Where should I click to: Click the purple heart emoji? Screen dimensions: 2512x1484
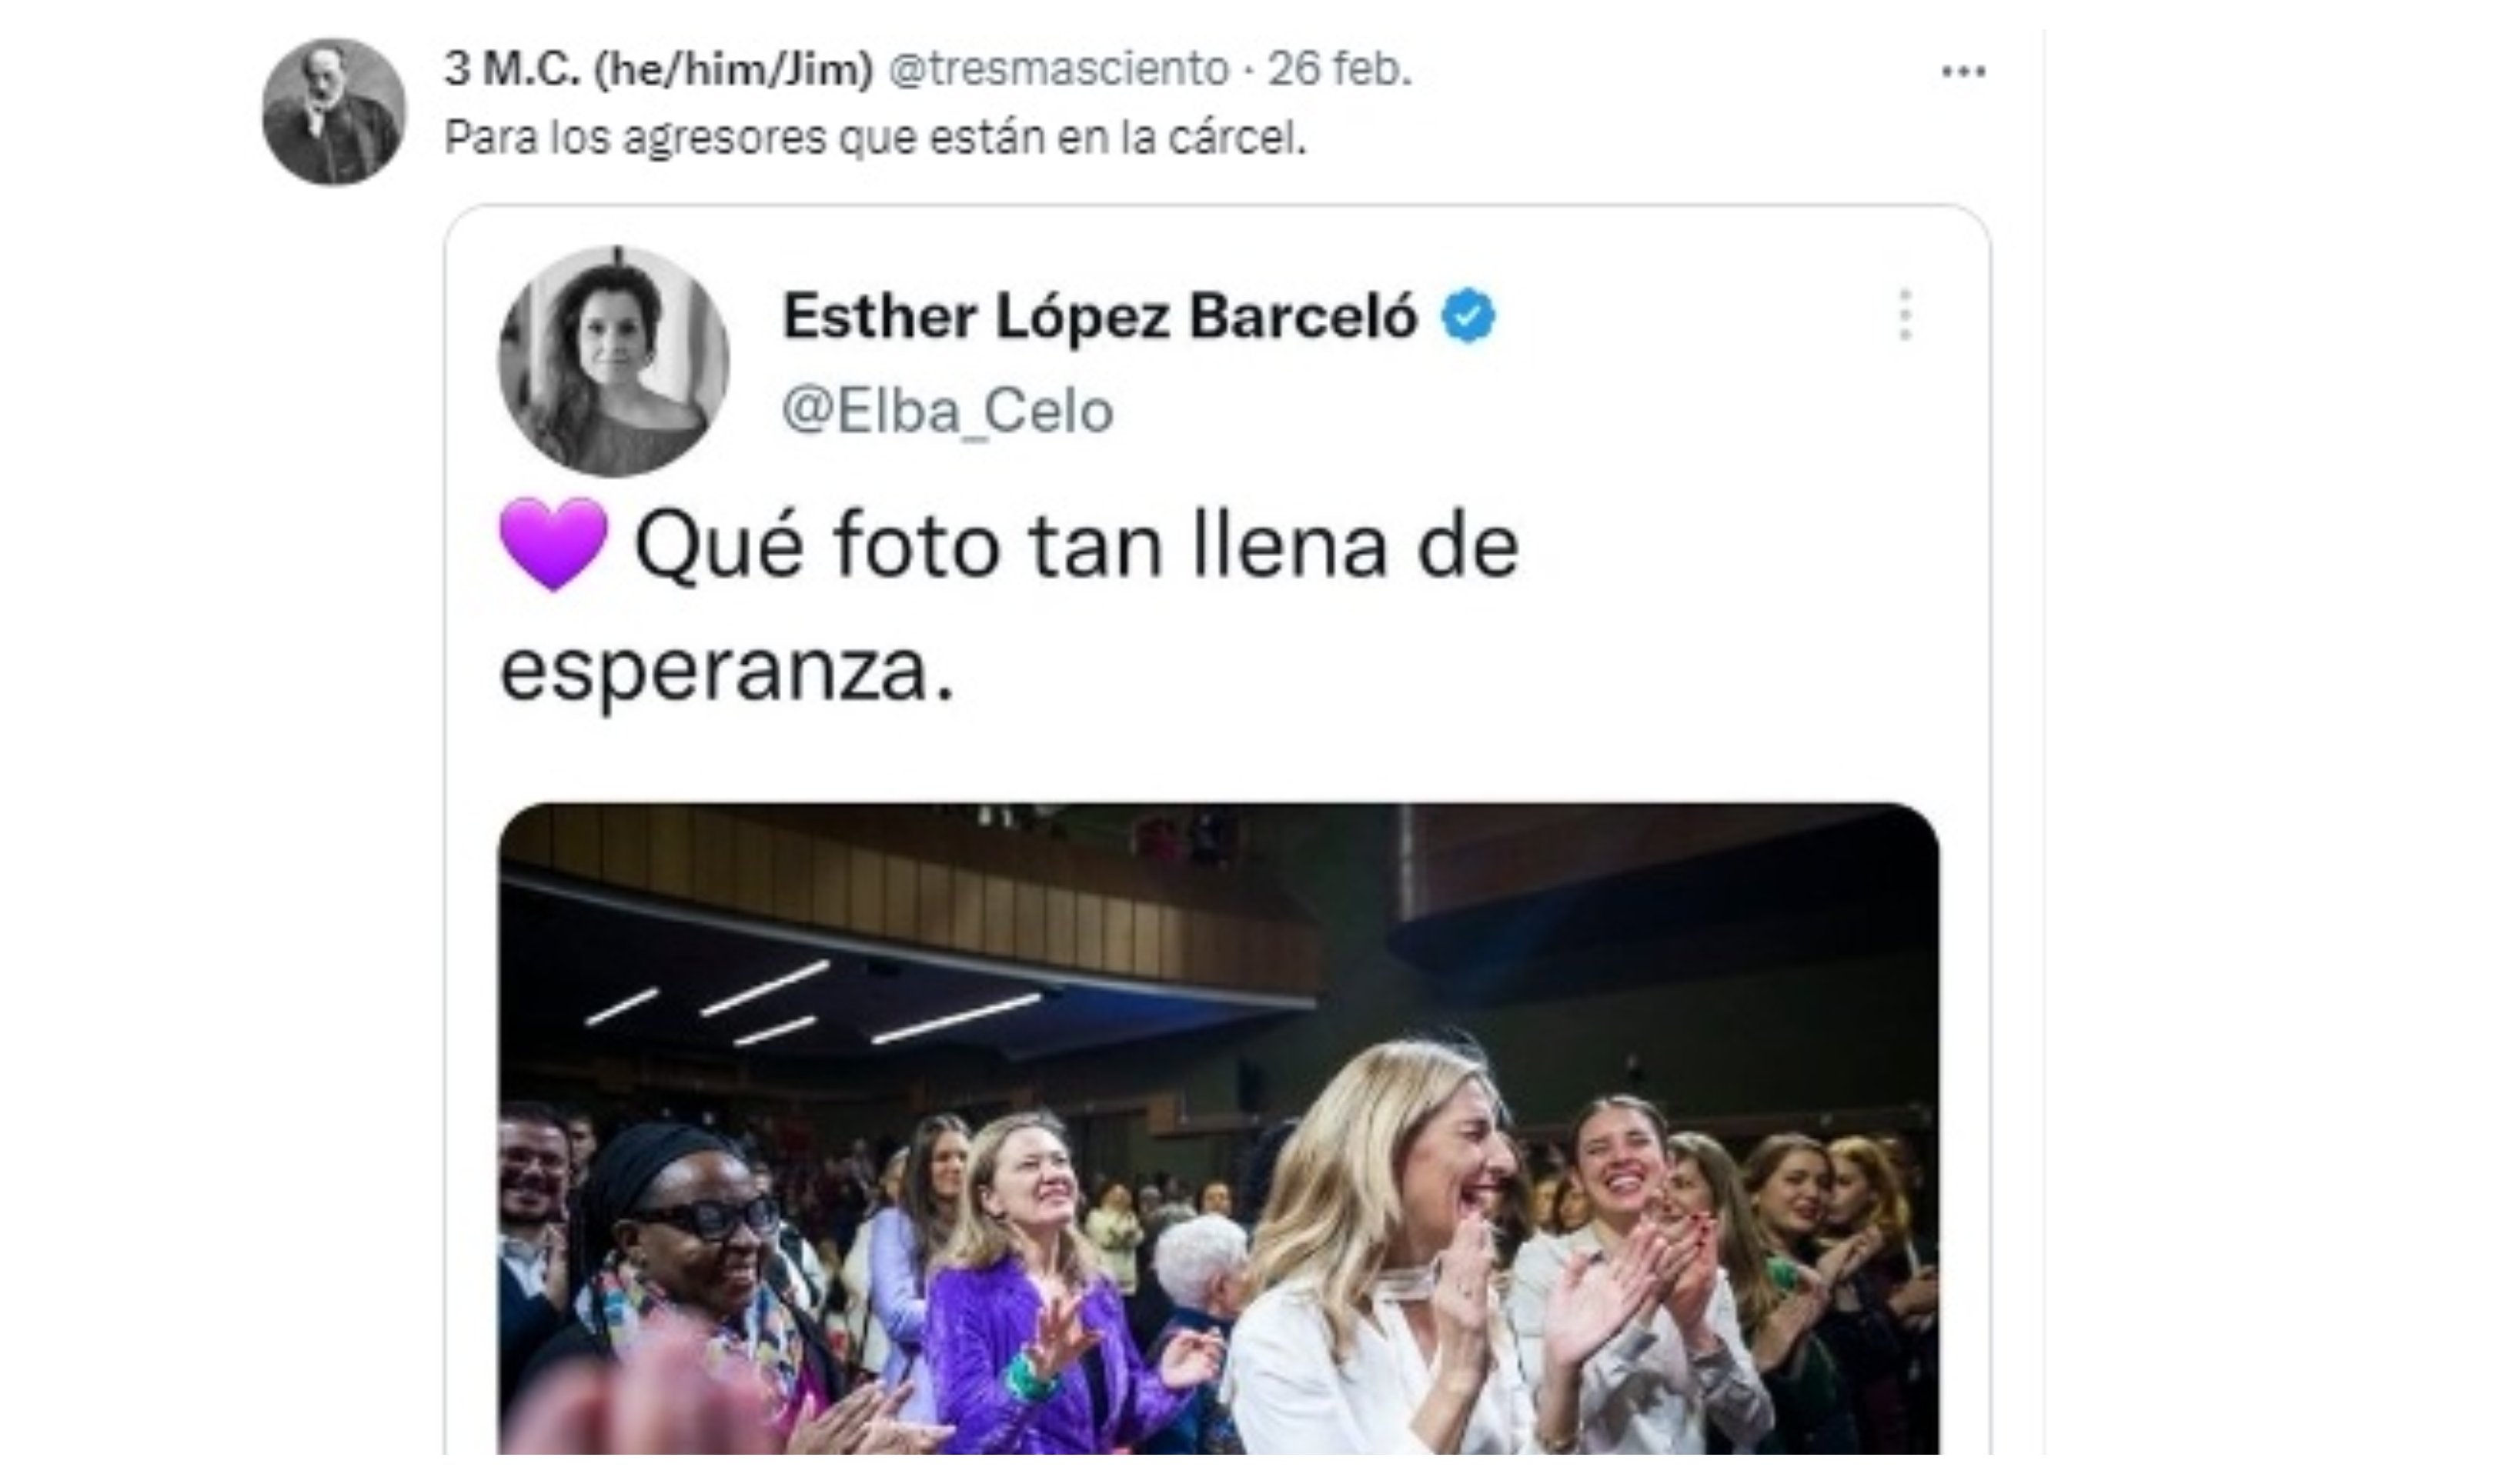(x=553, y=545)
